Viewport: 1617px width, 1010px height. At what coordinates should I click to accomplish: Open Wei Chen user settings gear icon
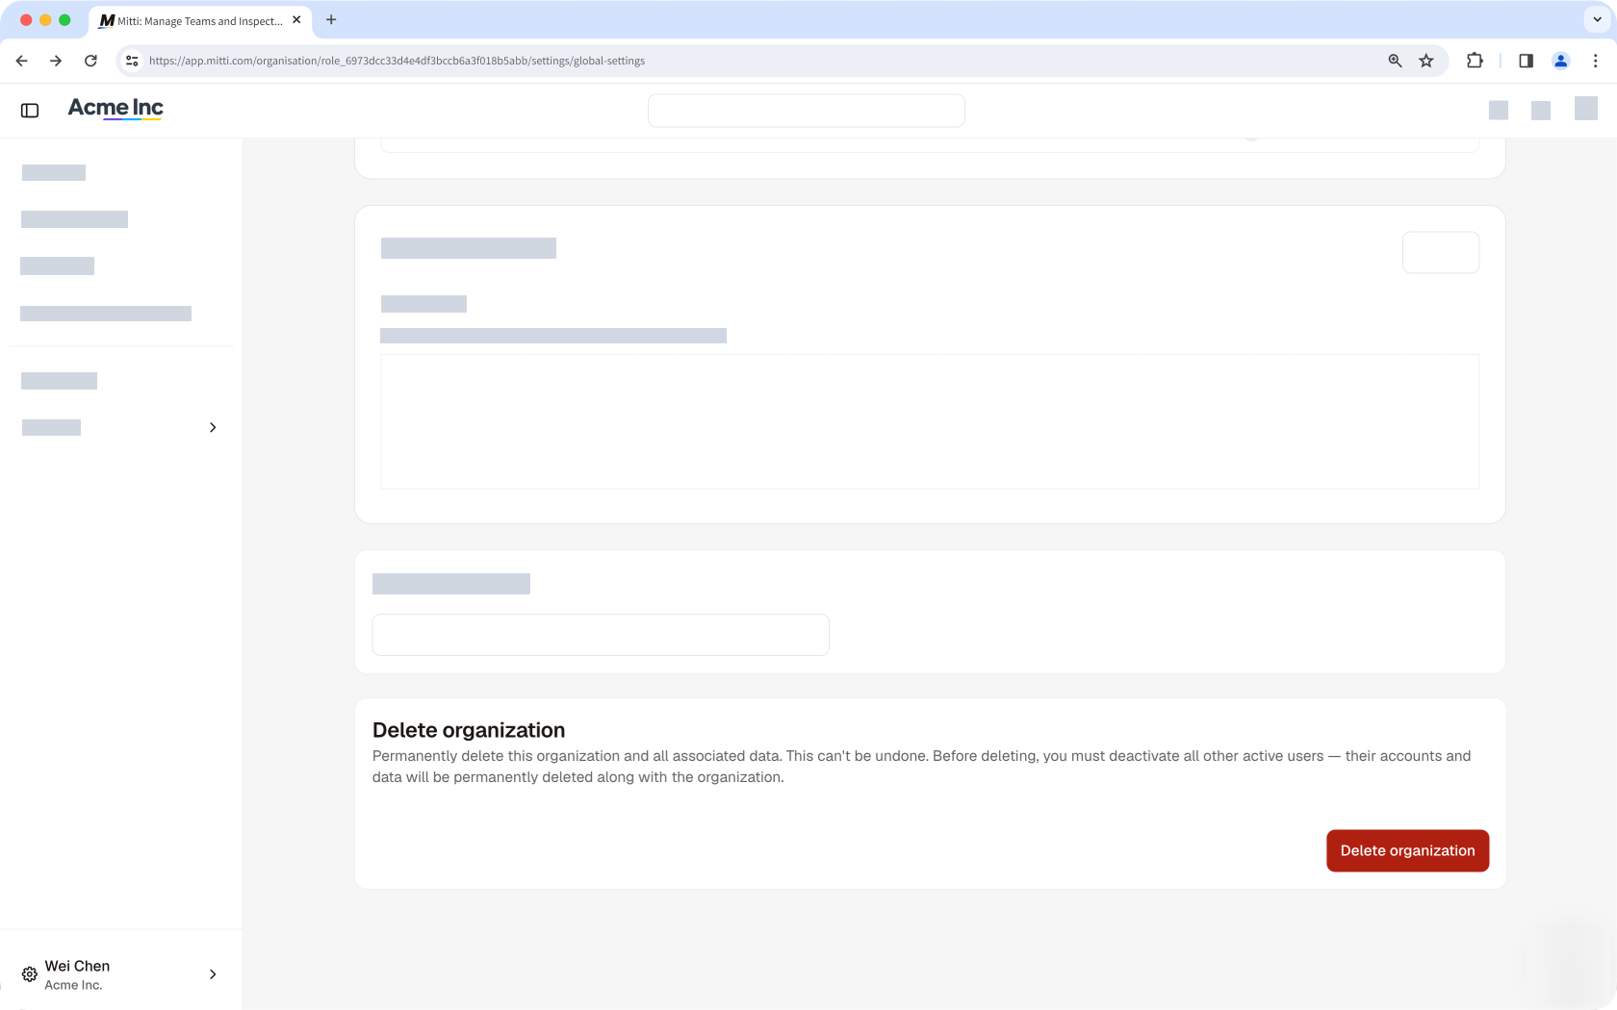coord(30,974)
